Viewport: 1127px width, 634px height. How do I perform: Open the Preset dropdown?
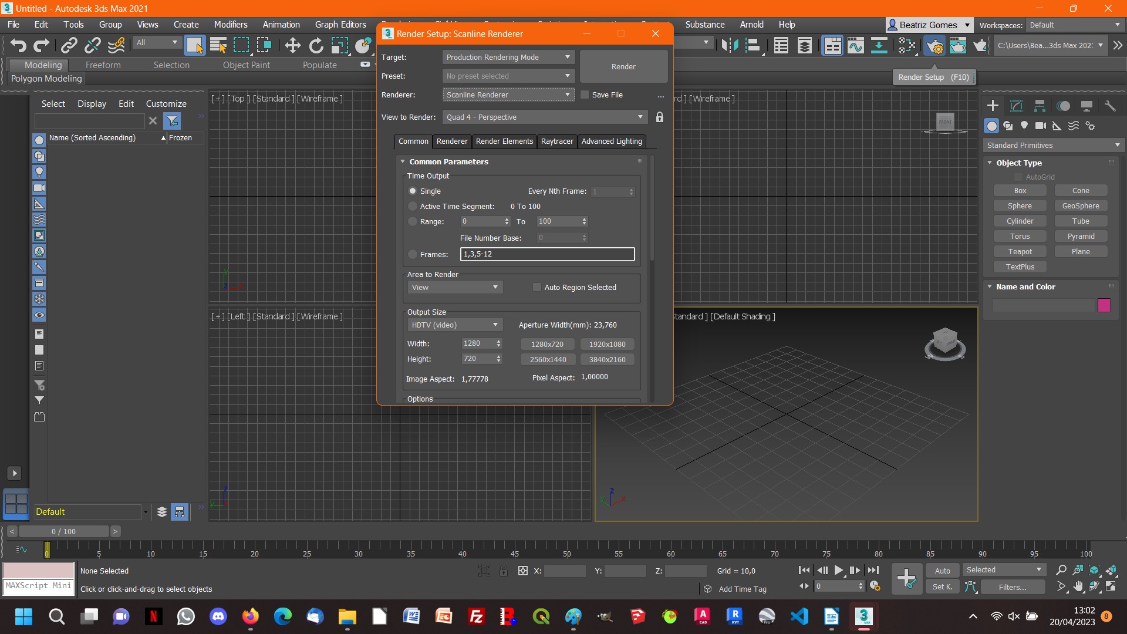coord(508,76)
